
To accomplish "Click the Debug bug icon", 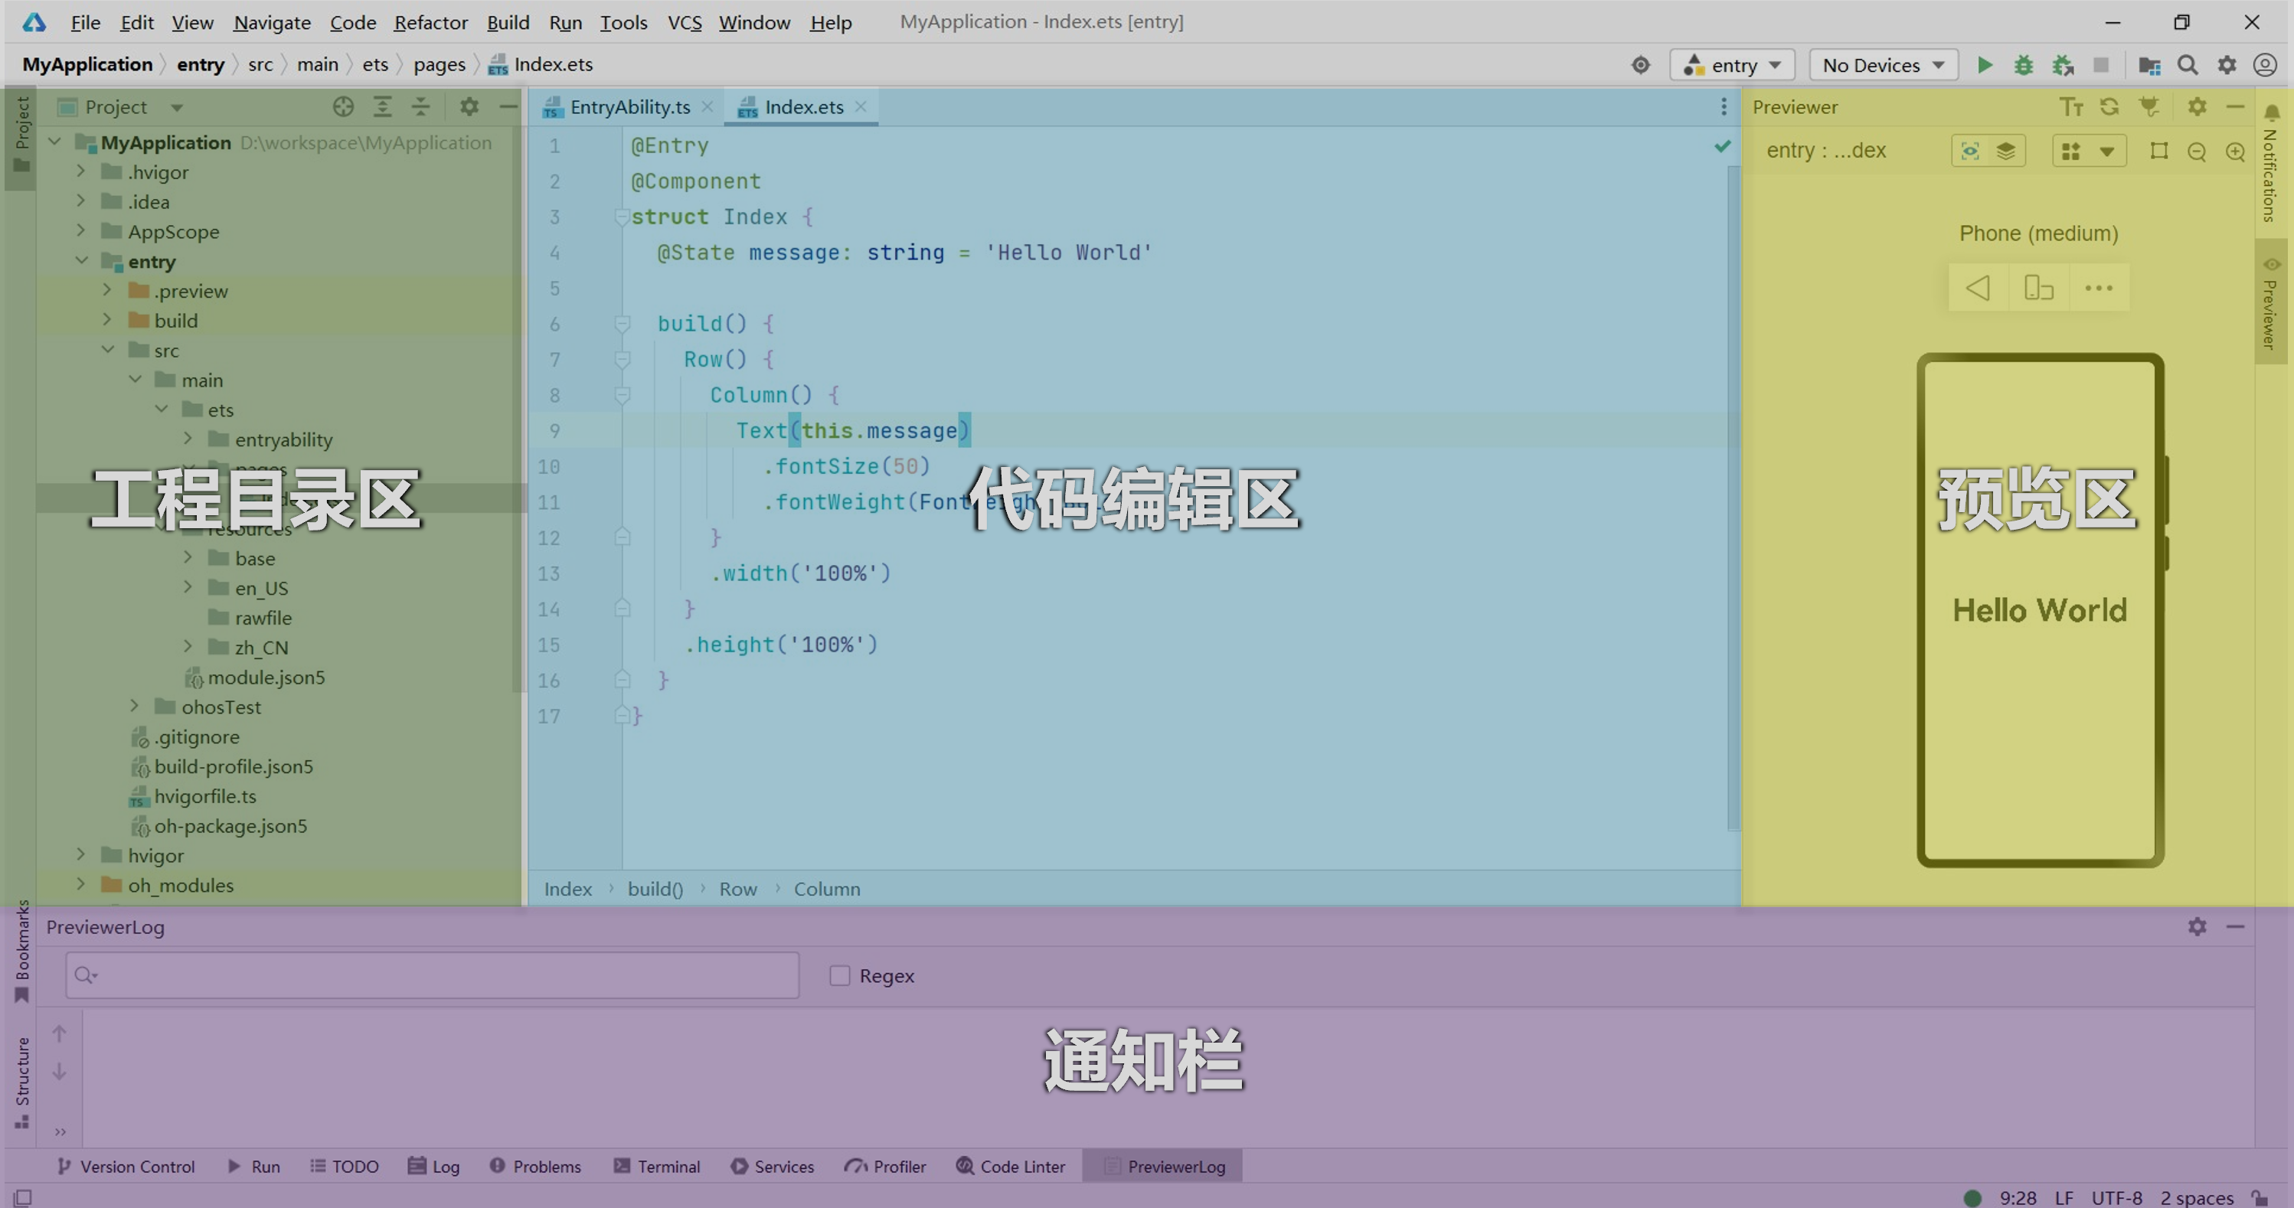I will [x=2023, y=65].
